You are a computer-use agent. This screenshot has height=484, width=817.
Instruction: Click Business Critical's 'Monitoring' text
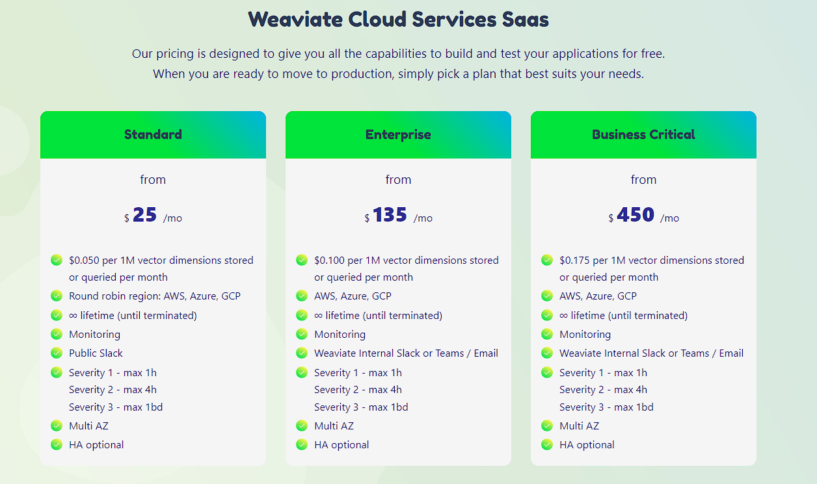[x=585, y=334]
